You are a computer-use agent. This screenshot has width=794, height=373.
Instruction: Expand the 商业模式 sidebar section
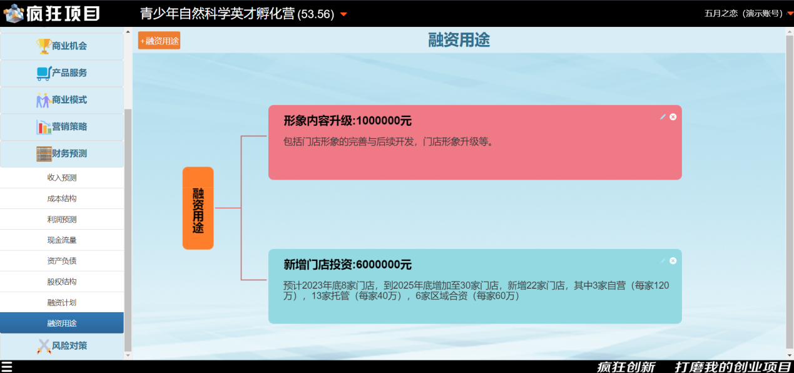tap(62, 100)
